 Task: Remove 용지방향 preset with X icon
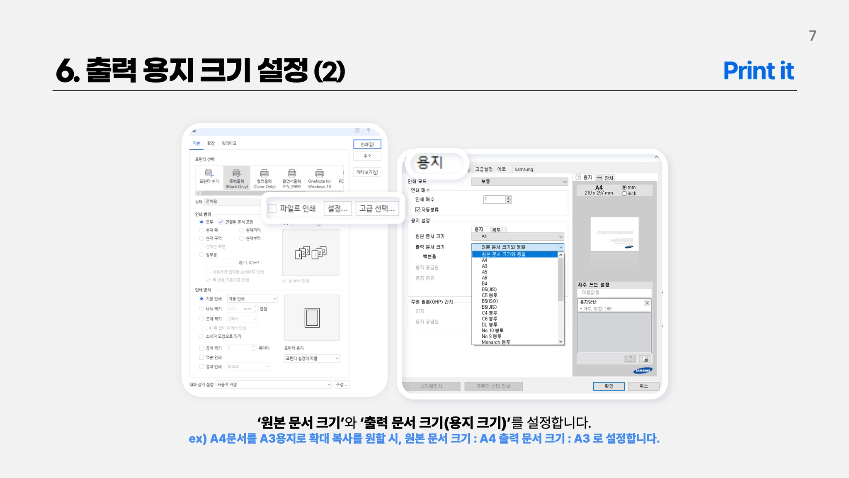tap(647, 303)
